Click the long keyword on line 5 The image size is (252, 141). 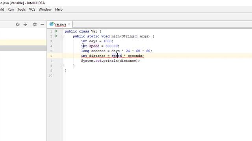(85, 51)
